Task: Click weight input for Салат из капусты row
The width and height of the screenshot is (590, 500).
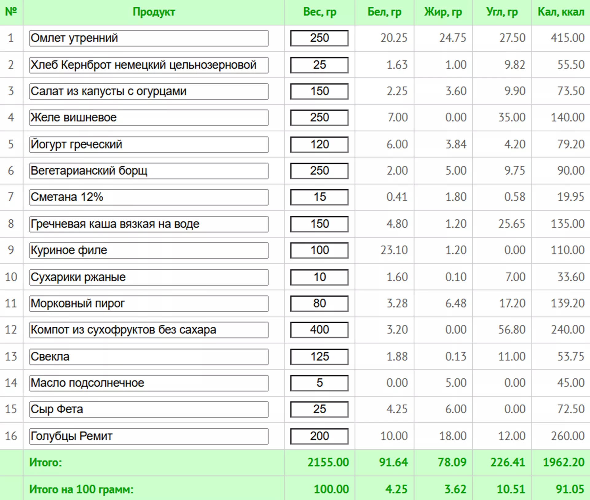Action: coord(319,91)
